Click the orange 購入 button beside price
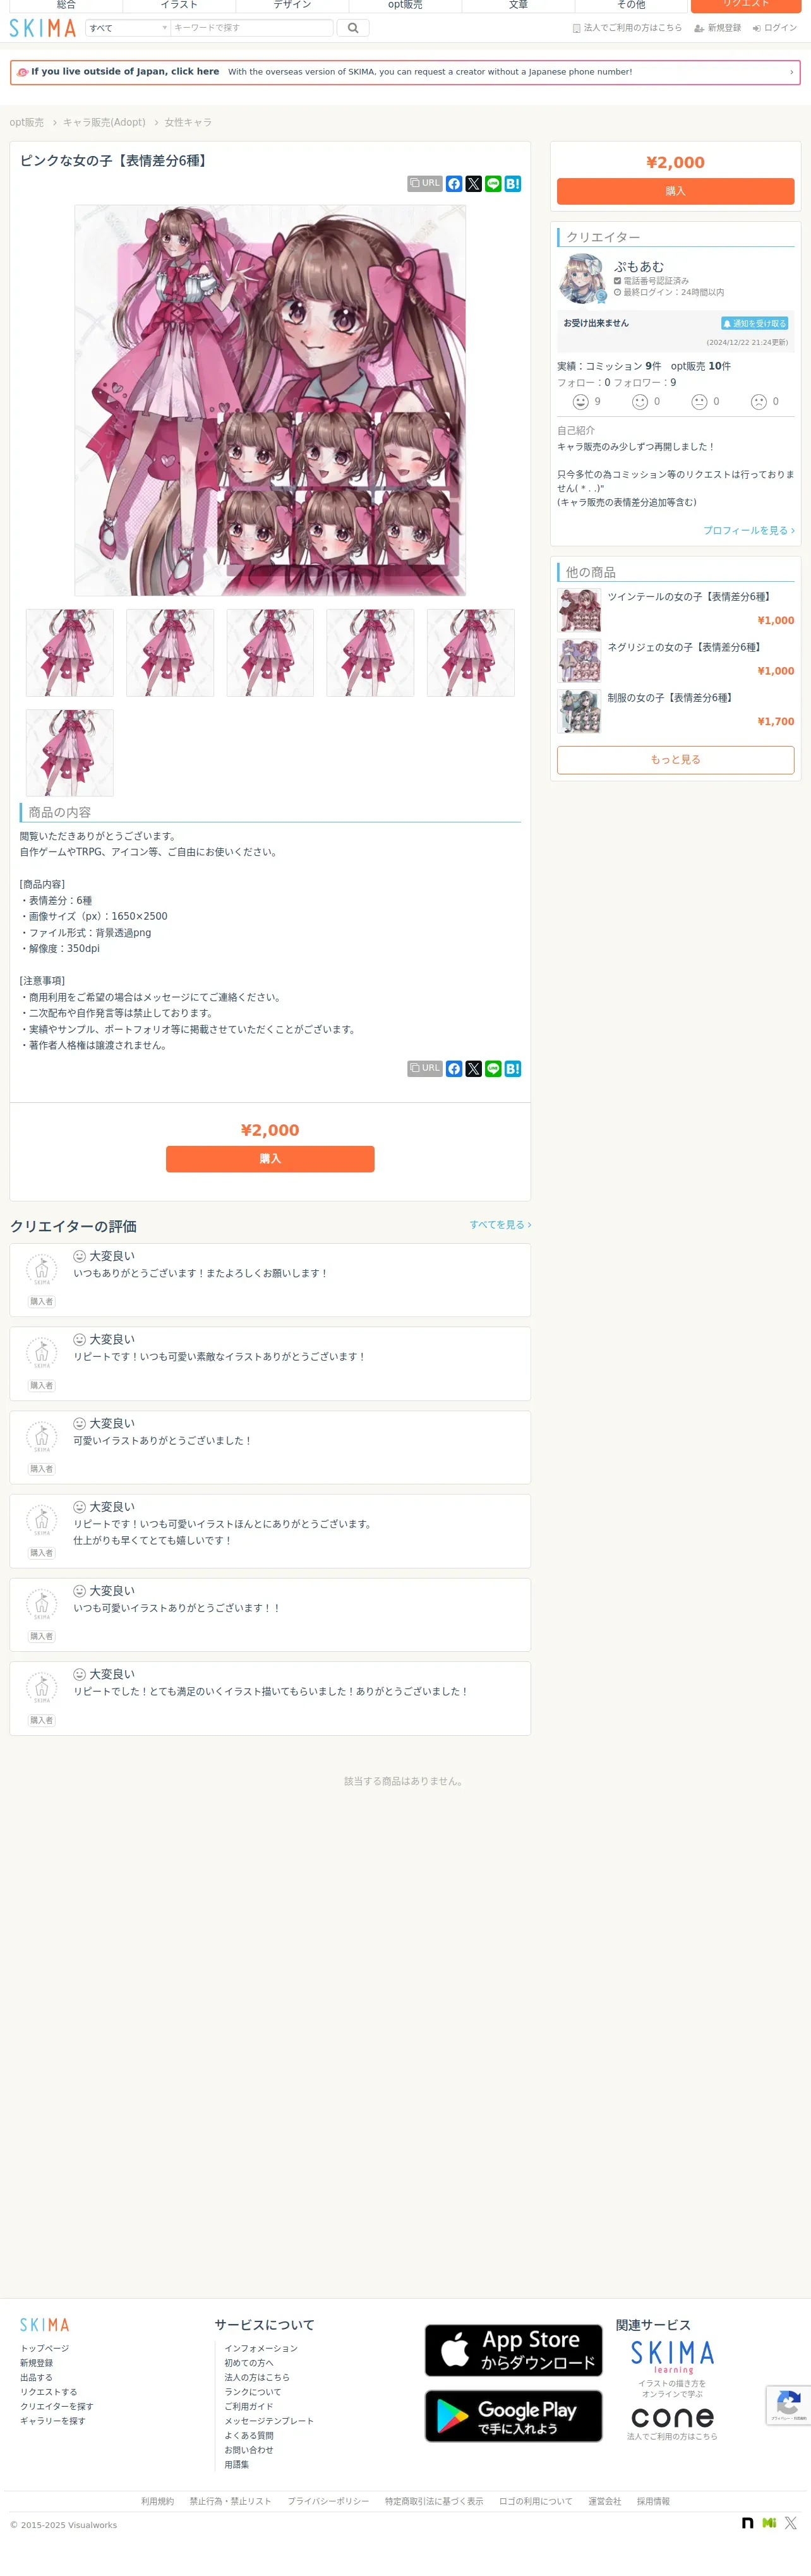Viewport: 811px width, 2576px height. 675,191
